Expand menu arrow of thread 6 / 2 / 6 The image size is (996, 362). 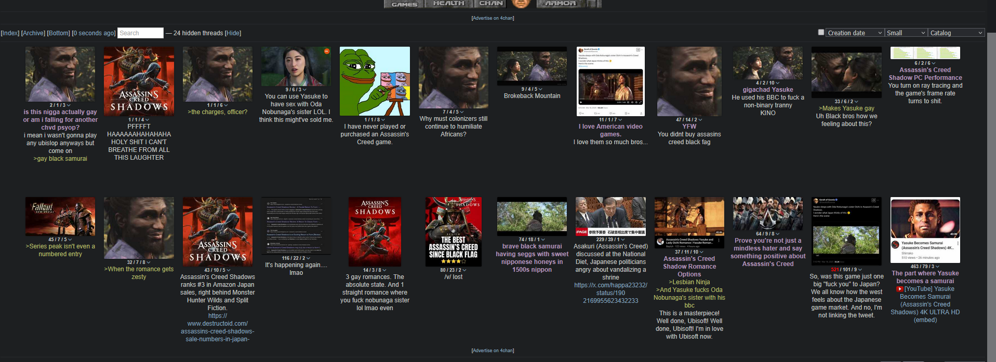click(x=934, y=63)
